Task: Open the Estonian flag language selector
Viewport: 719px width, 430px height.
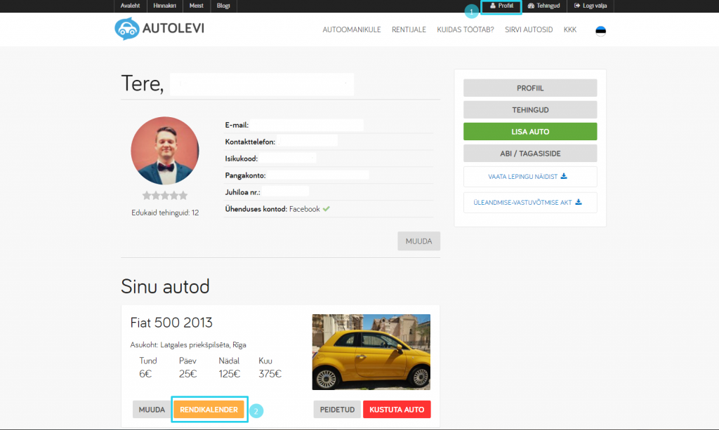Action: [602, 29]
